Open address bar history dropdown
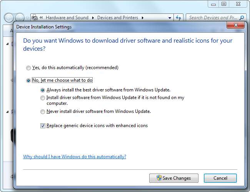Viewport: 250px width, 192px height. pos(170,18)
